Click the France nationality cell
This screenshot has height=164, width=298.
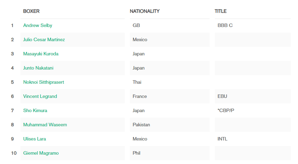170,97
